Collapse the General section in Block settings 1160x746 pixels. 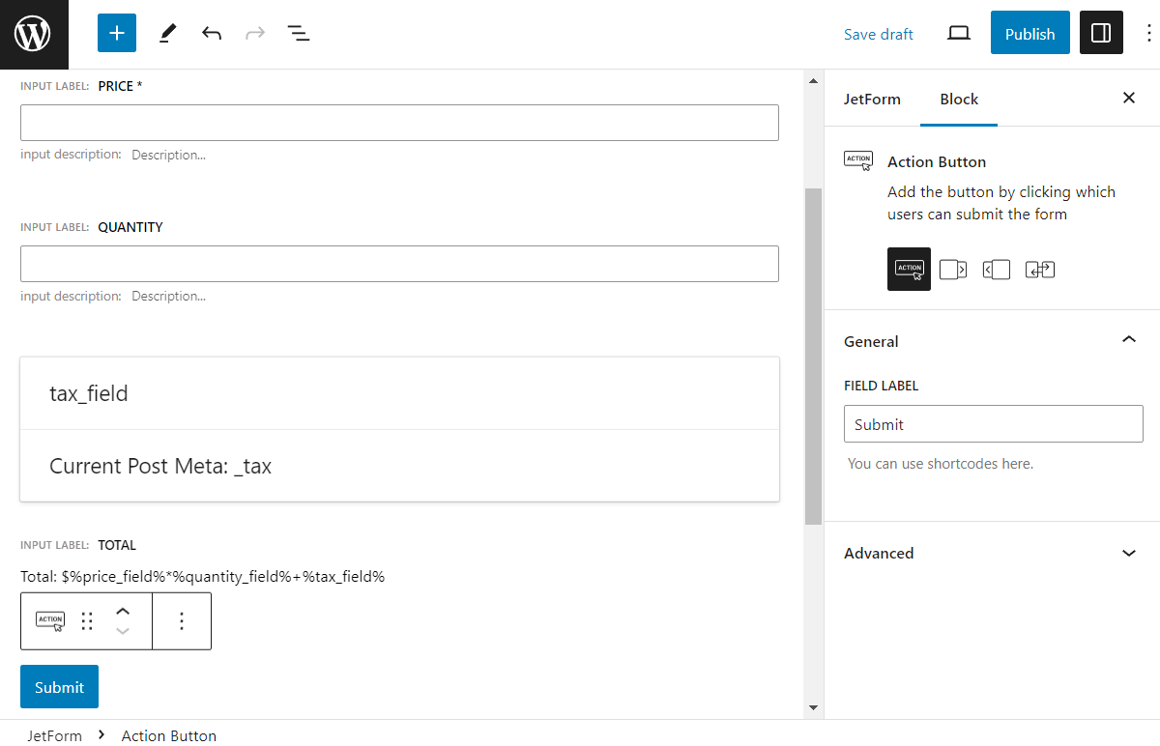click(x=1128, y=340)
